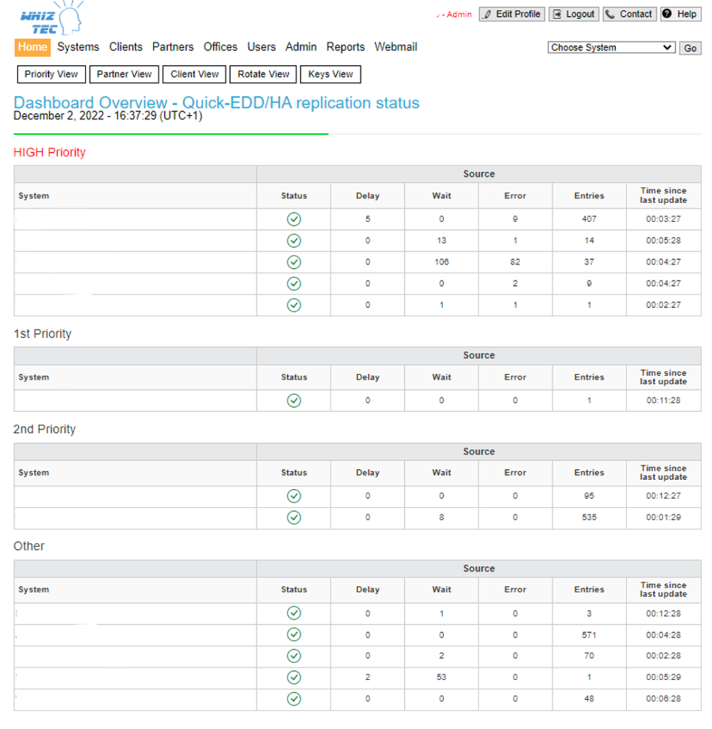Click the green progress bar under the date

170,132
